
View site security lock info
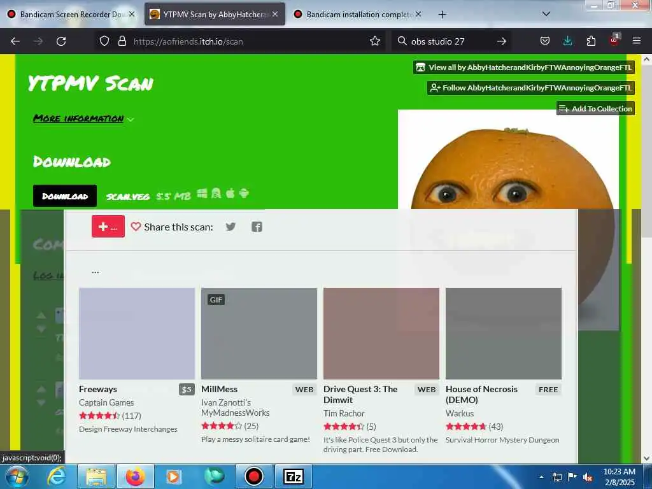(122, 41)
